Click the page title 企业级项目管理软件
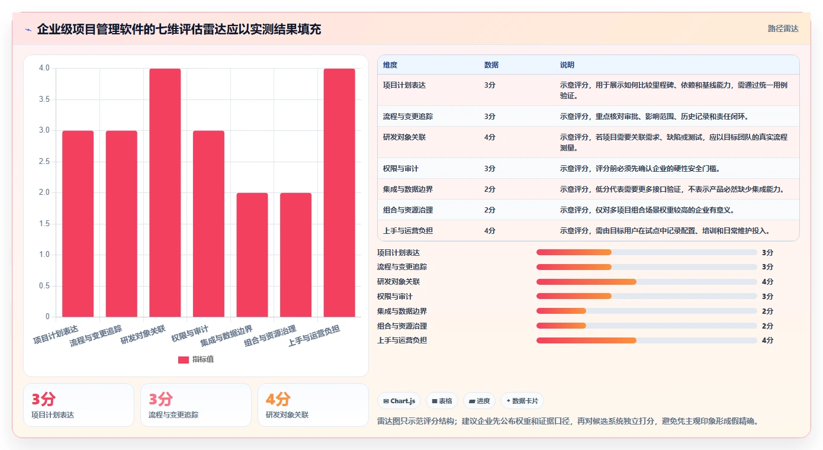Viewport: 823px width, 450px height. click(179, 30)
